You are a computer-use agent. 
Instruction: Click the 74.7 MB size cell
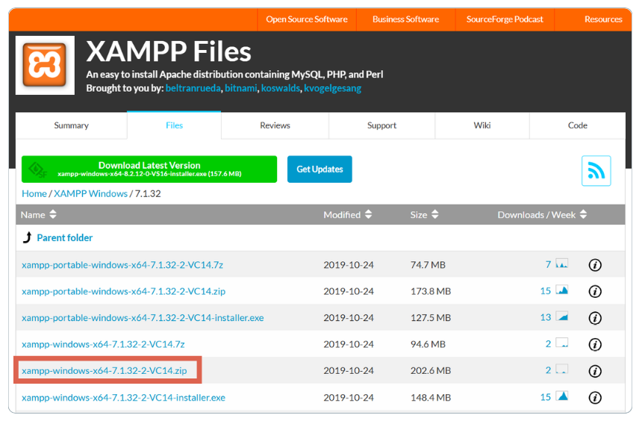click(428, 265)
